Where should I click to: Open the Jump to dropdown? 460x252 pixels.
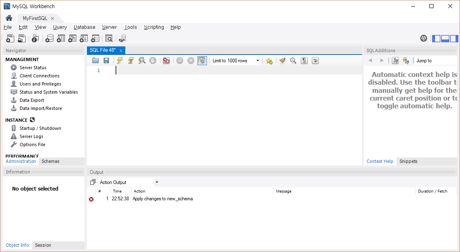pos(436,61)
